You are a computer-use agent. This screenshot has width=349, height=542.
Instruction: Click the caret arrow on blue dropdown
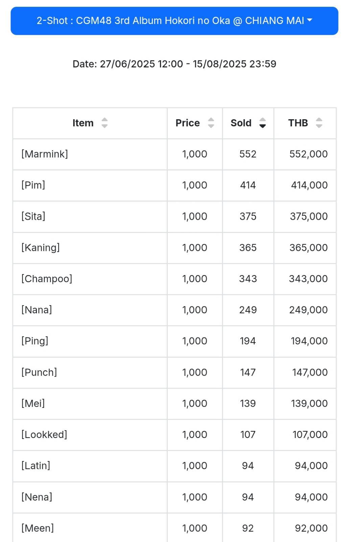pos(309,20)
